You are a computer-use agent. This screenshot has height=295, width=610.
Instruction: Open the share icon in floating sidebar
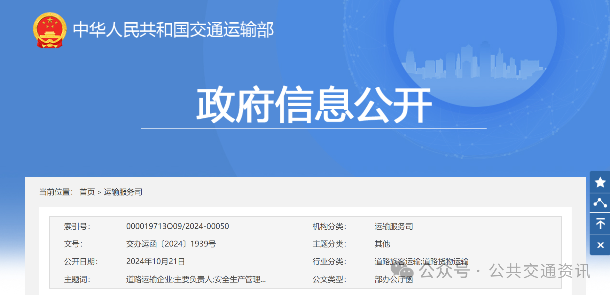600,203
